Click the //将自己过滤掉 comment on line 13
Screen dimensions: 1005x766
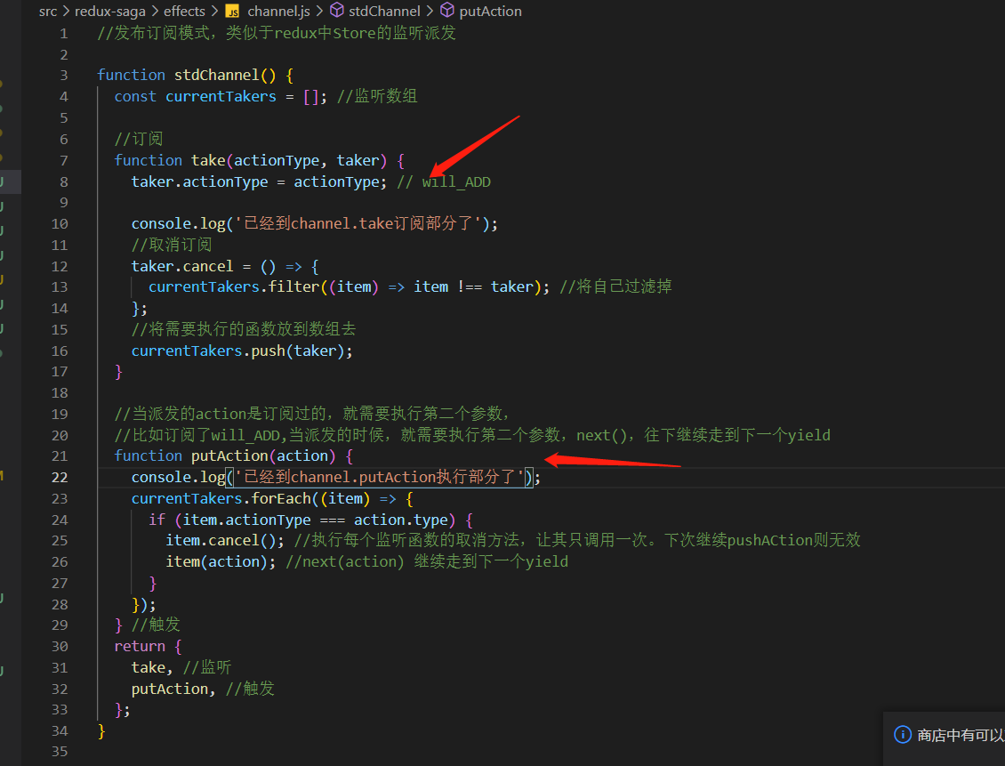pos(615,286)
